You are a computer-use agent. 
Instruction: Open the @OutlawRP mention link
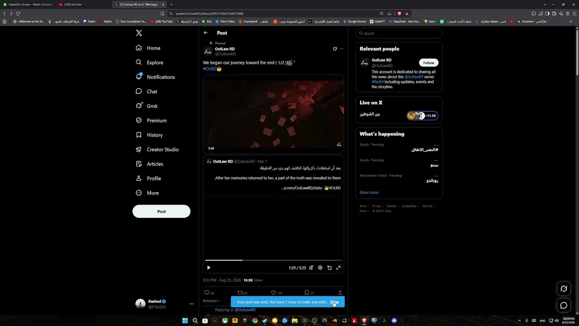[x=414, y=77]
